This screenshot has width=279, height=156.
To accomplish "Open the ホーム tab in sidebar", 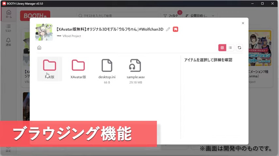I will coord(8,14).
